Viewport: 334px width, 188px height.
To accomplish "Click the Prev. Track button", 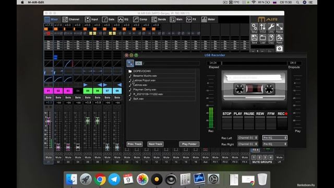I will (x=135, y=144).
